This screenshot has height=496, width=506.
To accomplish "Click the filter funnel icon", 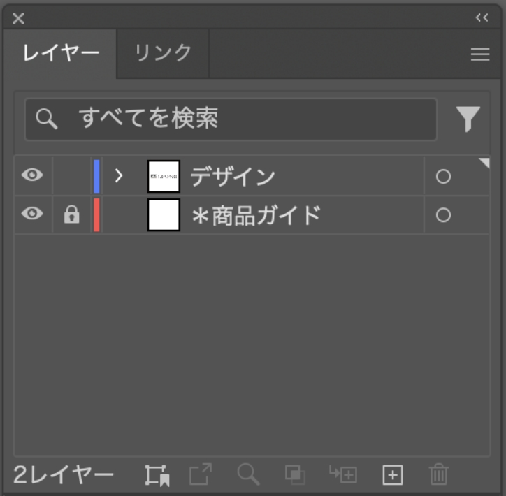I will click(468, 119).
